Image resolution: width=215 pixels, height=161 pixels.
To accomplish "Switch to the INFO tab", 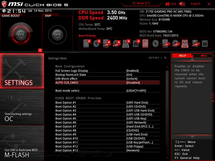I will coord(204,55).
